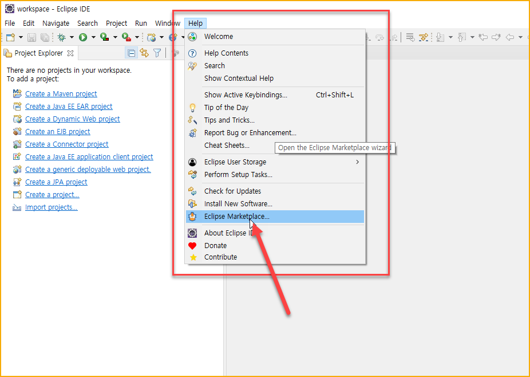
Task: Click the Search entry in Help menu
Action: (275, 66)
